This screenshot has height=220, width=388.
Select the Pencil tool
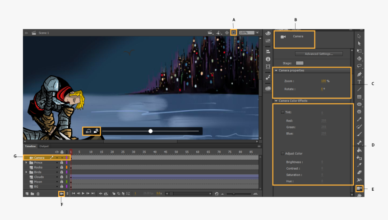tap(359, 119)
